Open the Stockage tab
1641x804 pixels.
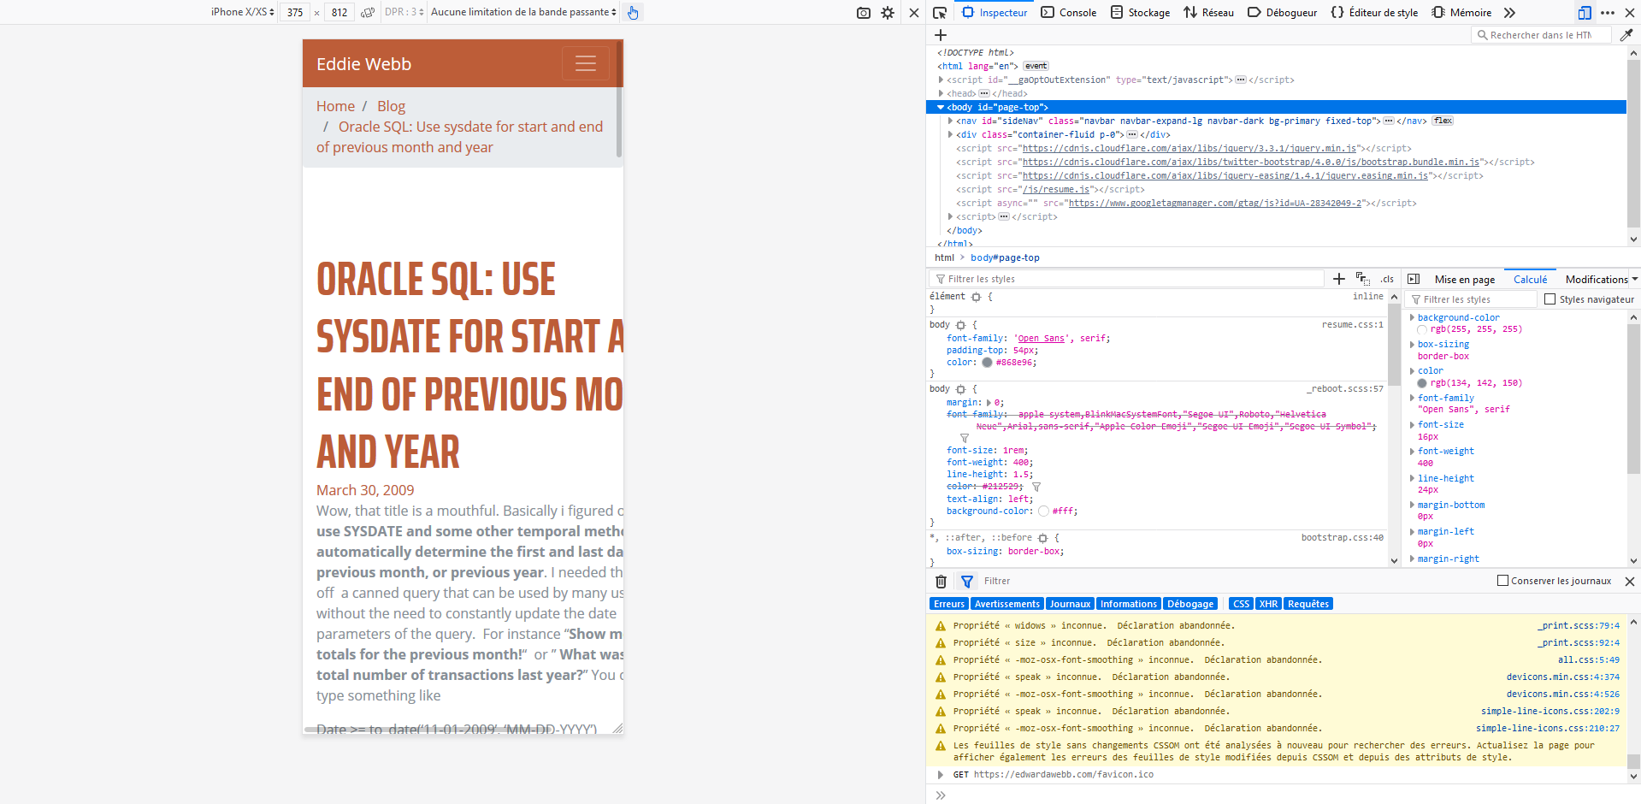1140,13
